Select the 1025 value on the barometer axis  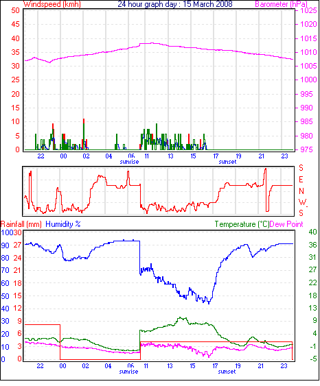pos(308,10)
